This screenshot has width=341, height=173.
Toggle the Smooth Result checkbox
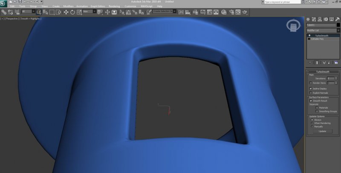(311, 101)
